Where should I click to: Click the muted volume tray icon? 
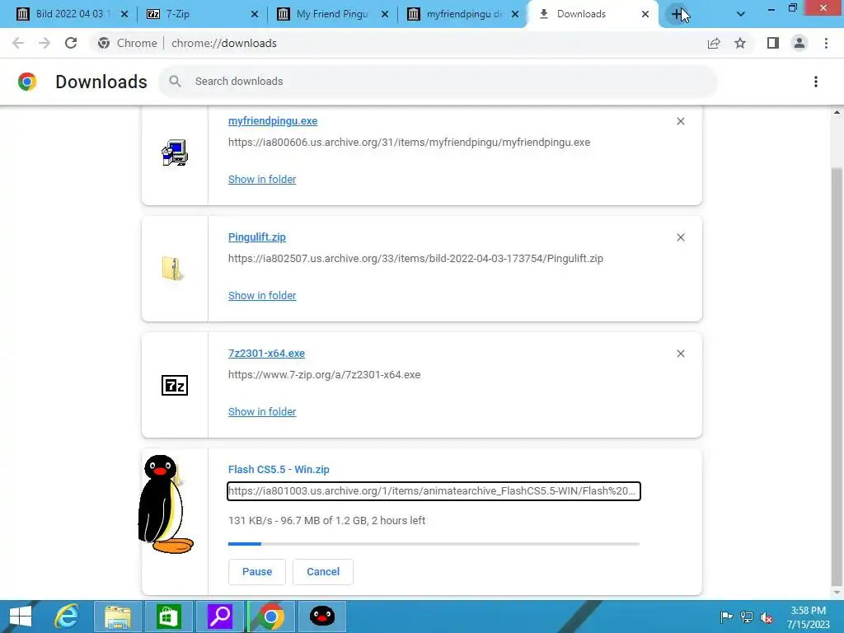[x=767, y=617]
